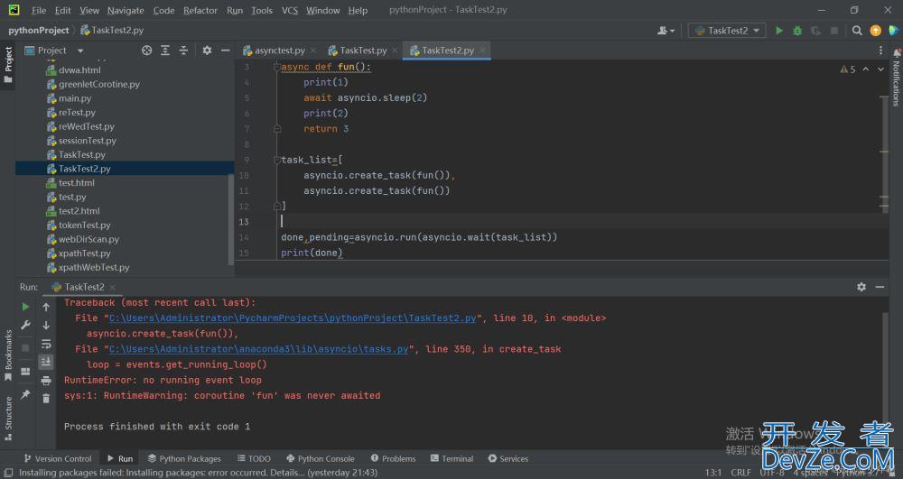
Task: Open Version Control tool window
Action: pos(58,458)
